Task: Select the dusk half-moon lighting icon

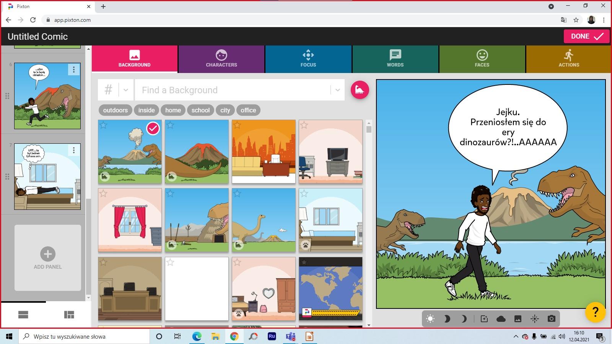Action: coord(447,319)
